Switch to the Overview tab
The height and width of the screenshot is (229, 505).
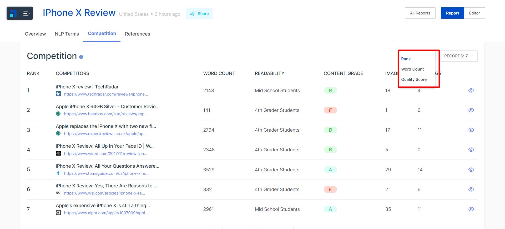pos(35,34)
